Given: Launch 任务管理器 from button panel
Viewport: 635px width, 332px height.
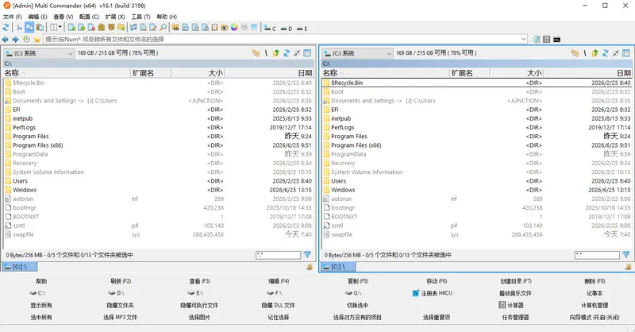Looking at the screenshot, I should point(515,318).
